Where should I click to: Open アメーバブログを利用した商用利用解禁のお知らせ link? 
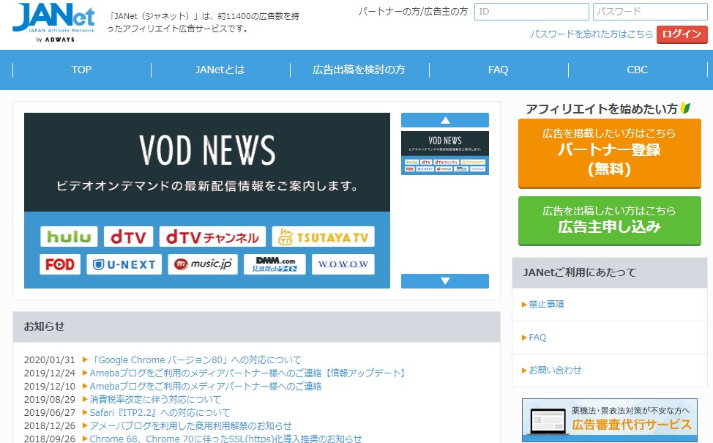pos(190,425)
